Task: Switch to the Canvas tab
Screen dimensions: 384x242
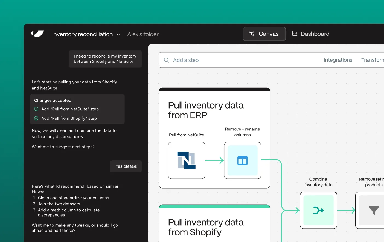Action: point(264,34)
